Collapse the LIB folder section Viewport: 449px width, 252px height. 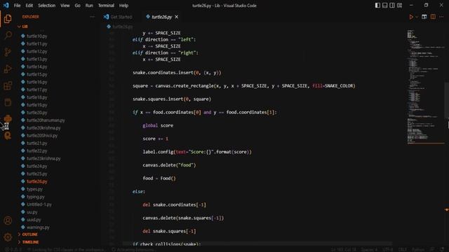pos(25,27)
